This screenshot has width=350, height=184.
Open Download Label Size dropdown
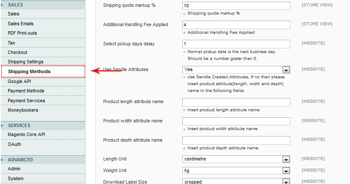(236, 181)
